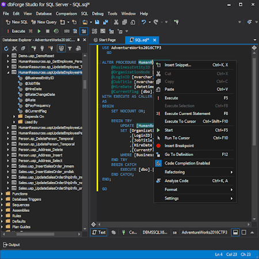This screenshot has height=259, width=259.
Task: Open the File menu
Action: coord(6,14)
